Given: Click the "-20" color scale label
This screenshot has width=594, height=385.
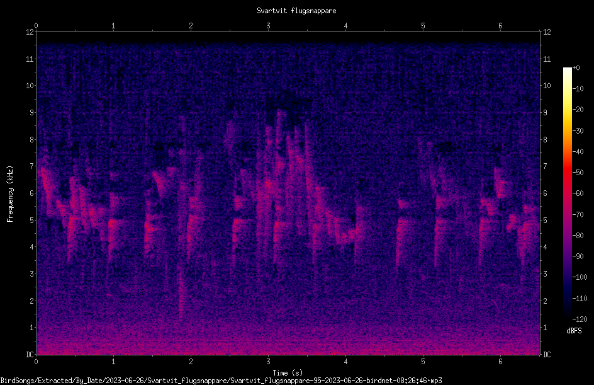Looking at the screenshot, I should (x=578, y=110).
